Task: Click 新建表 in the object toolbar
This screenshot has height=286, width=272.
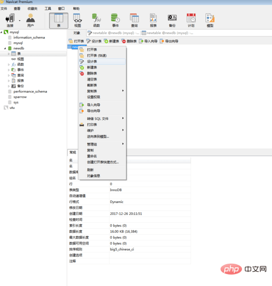Action: [111, 41]
